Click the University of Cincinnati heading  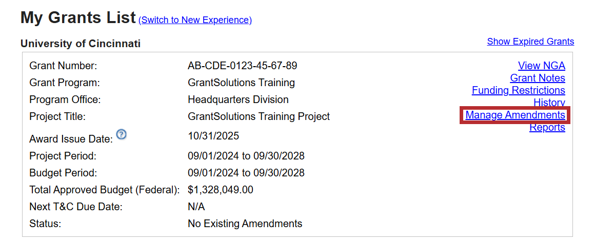pos(81,44)
